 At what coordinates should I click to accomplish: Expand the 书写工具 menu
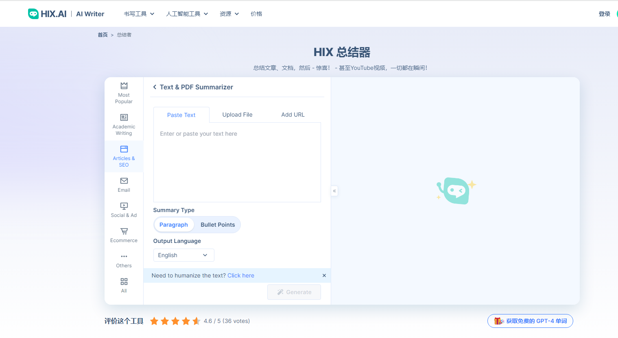139,14
